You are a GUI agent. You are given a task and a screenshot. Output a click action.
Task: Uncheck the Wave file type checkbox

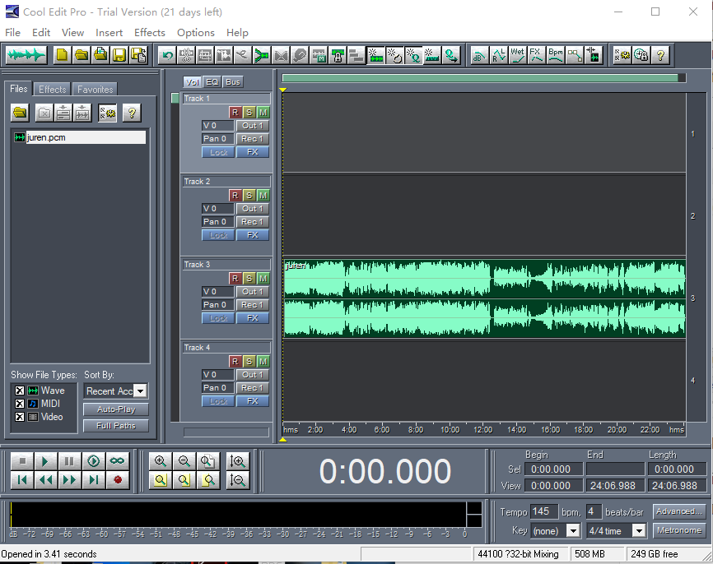(20, 391)
